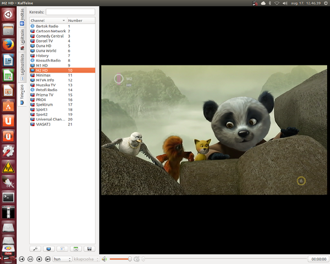The image size is (330, 264).
Task: Skip to the previous channel
Action: point(21,259)
